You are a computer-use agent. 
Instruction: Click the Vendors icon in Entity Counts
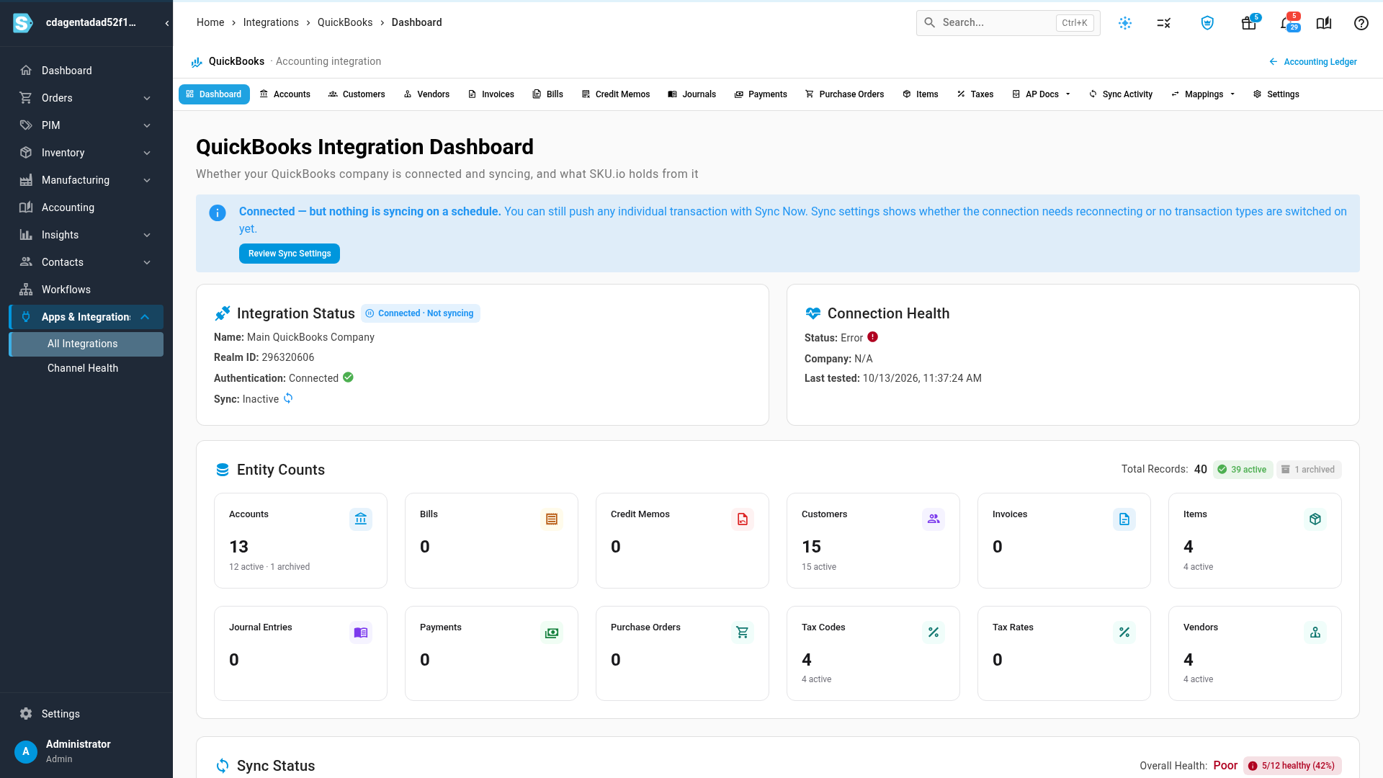click(x=1315, y=632)
